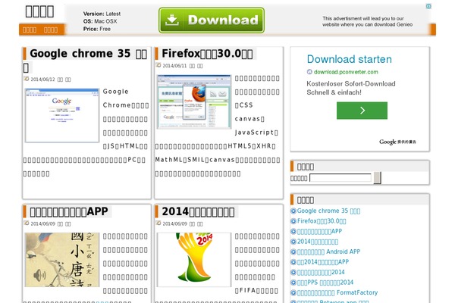Click the 2014 World Cup logo thumbnail
The height and width of the screenshot is (303, 455).
coord(194,260)
